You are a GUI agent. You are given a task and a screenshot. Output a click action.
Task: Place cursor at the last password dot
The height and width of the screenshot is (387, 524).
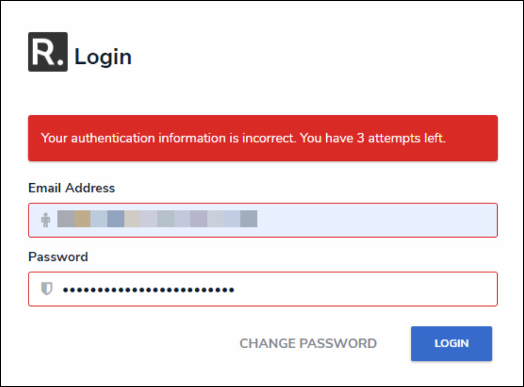tap(231, 290)
